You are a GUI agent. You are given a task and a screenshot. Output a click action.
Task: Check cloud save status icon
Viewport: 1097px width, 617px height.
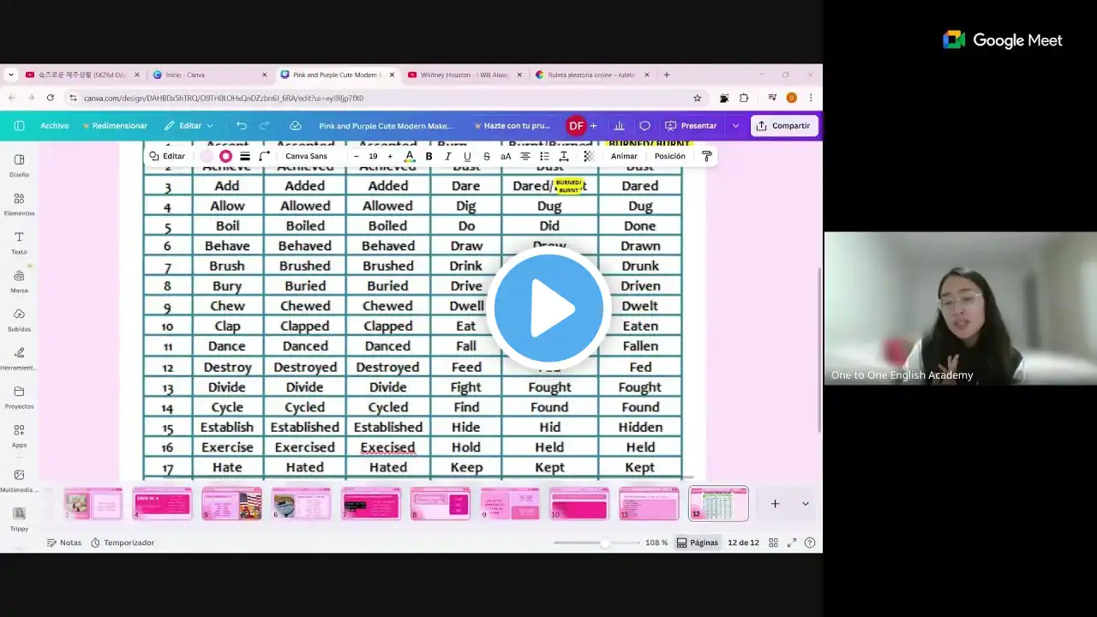point(296,125)
